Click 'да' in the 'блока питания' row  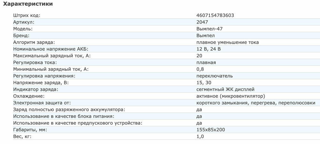click(x=199, y=116)
